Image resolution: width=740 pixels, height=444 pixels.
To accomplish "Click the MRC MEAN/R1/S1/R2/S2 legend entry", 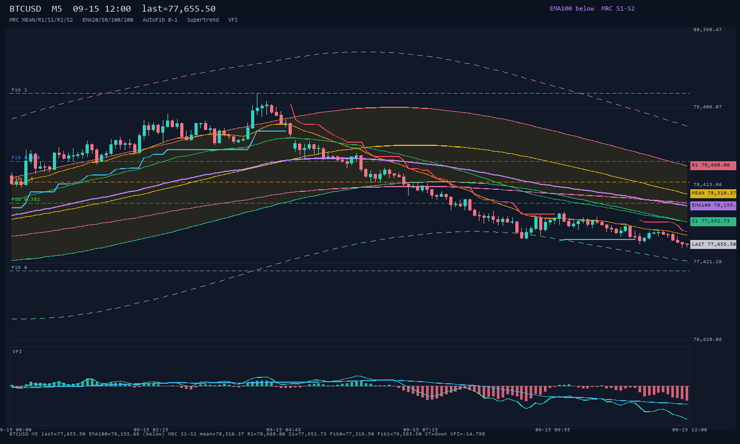I will [41, 20].
